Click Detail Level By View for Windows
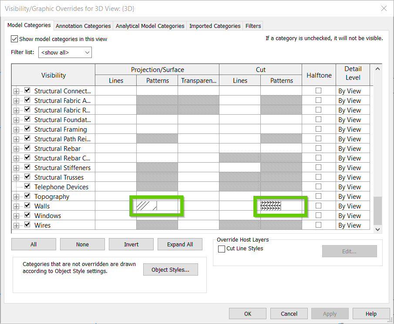Image resolution: width=394 pixels, height=324 pixels. [353, 216]
